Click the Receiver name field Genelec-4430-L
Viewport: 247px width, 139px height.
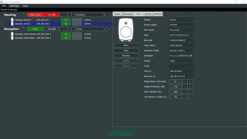point(181,51)
